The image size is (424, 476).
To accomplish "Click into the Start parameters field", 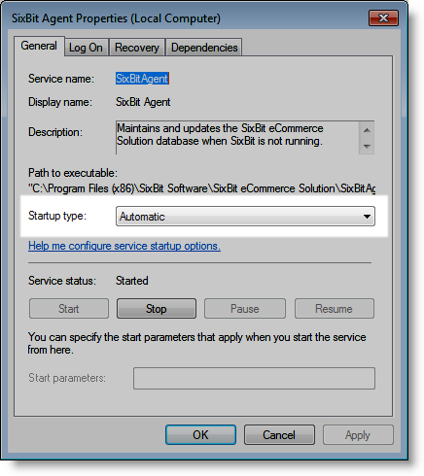I will click(254, 378).
